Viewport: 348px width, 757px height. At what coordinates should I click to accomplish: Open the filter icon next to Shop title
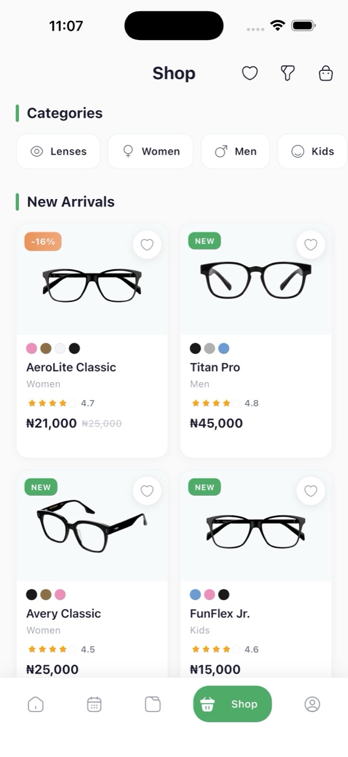click(x=287, y=73)
